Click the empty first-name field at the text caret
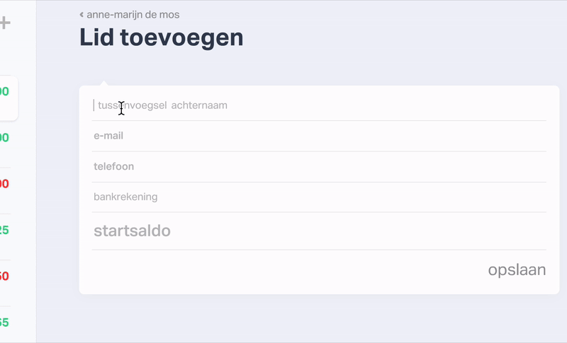Image resolution: width=567 pixels, height=343 pixels. point(94,105)
